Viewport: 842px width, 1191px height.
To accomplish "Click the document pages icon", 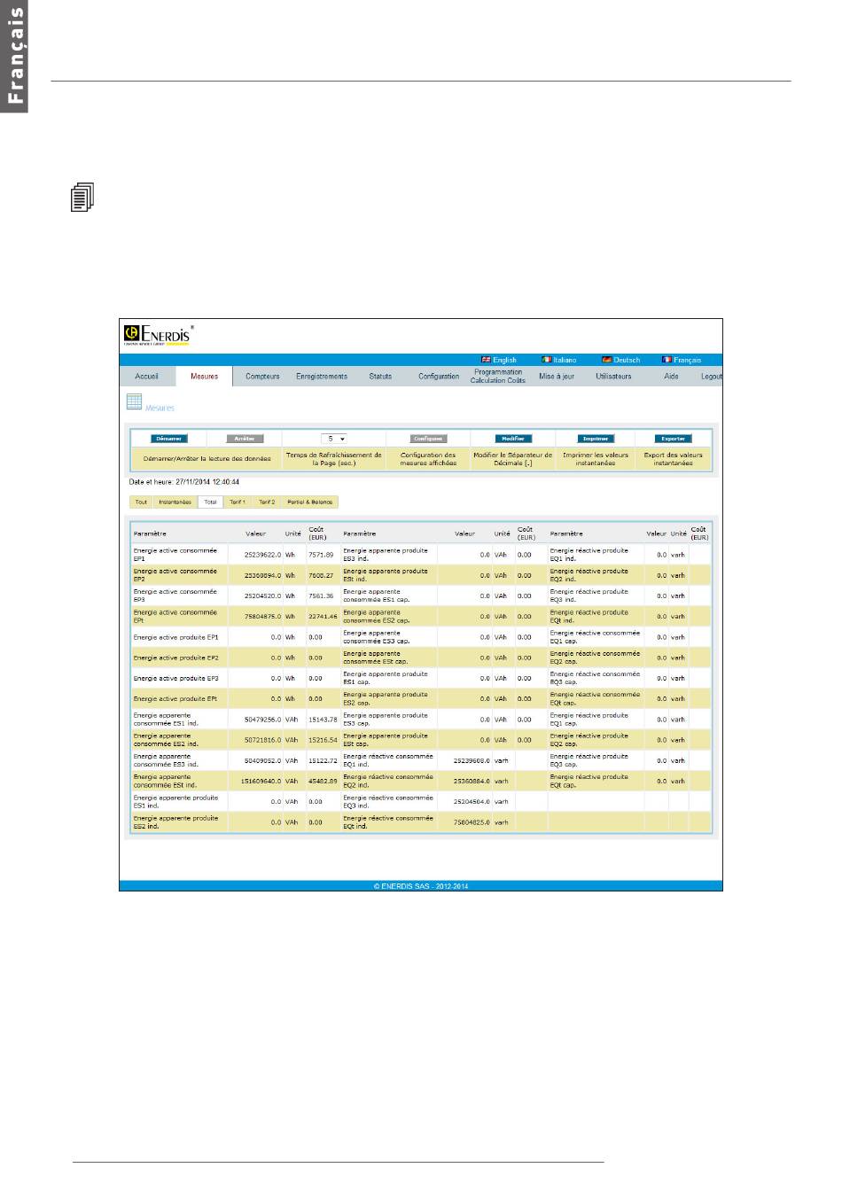I will click(x=82, y=198).
